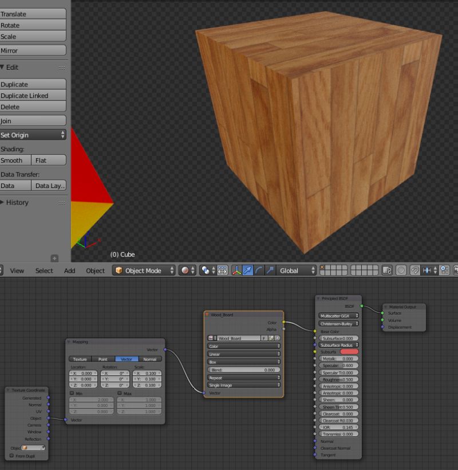Enable the translate manipulator arrow icon
Viewport: 458px width, 470px height.
[247, 269]
